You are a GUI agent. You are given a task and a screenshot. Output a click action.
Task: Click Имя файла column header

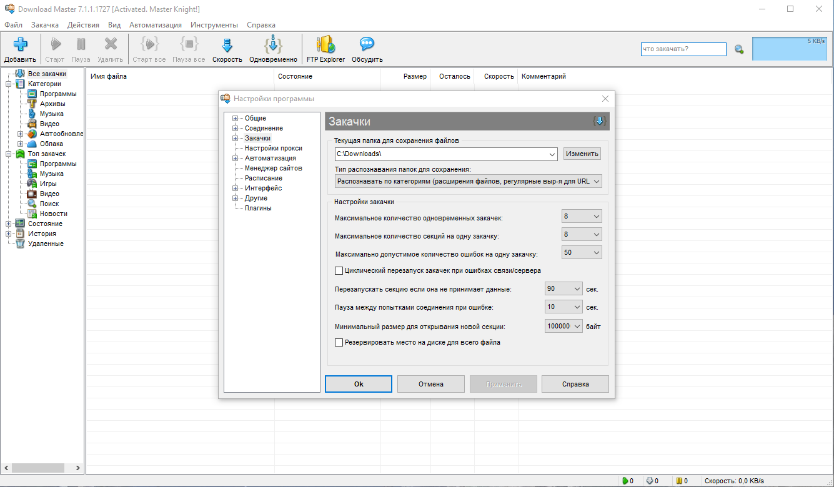click(180, 76)
